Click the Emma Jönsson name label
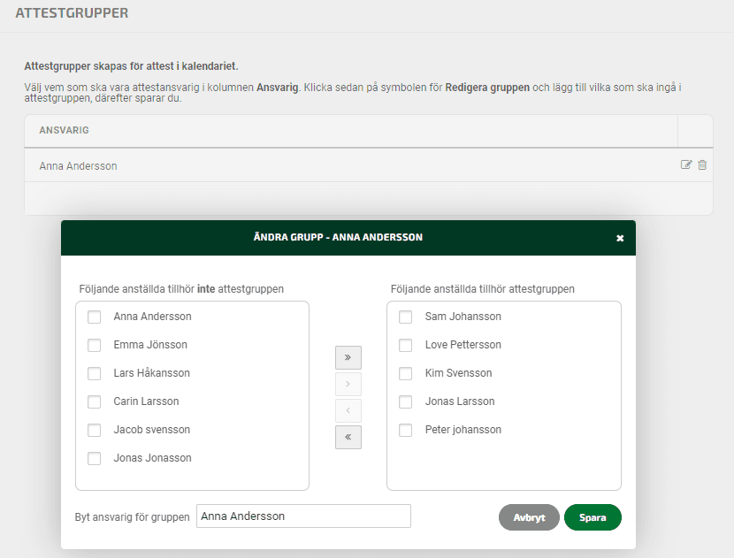 coord(150,345)
